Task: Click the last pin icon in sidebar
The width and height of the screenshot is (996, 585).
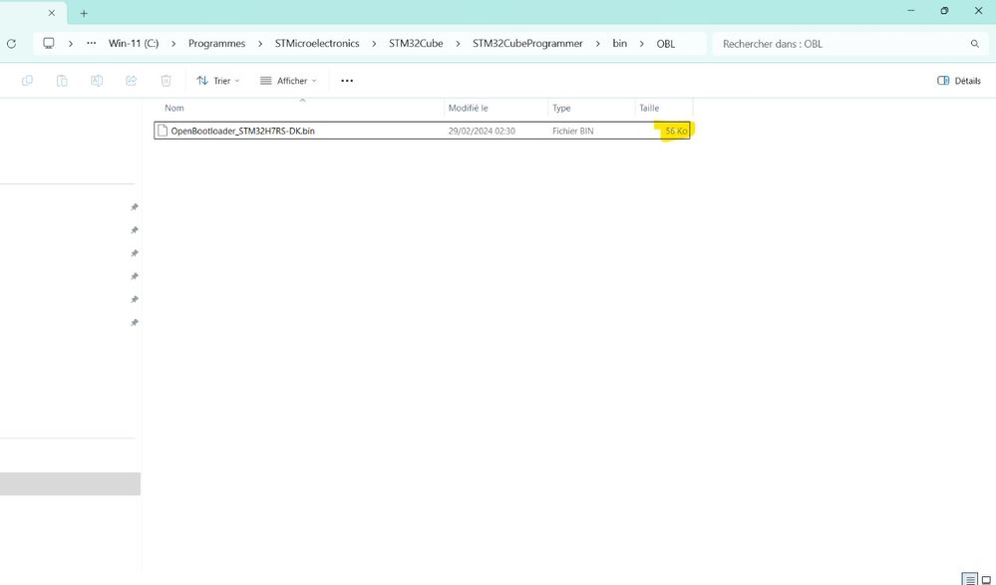Action: click(134, 323)
